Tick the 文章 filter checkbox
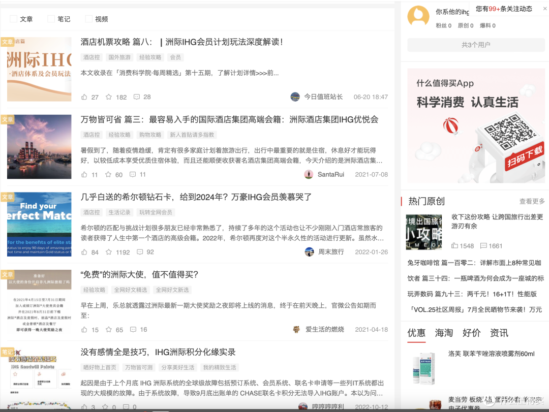The width and height of the screenshot is (549, 412). tap(13, 19)
